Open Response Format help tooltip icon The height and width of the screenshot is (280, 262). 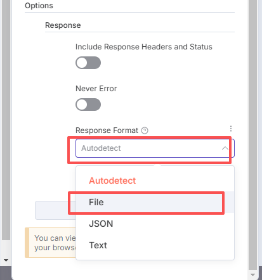coord(145,130)
